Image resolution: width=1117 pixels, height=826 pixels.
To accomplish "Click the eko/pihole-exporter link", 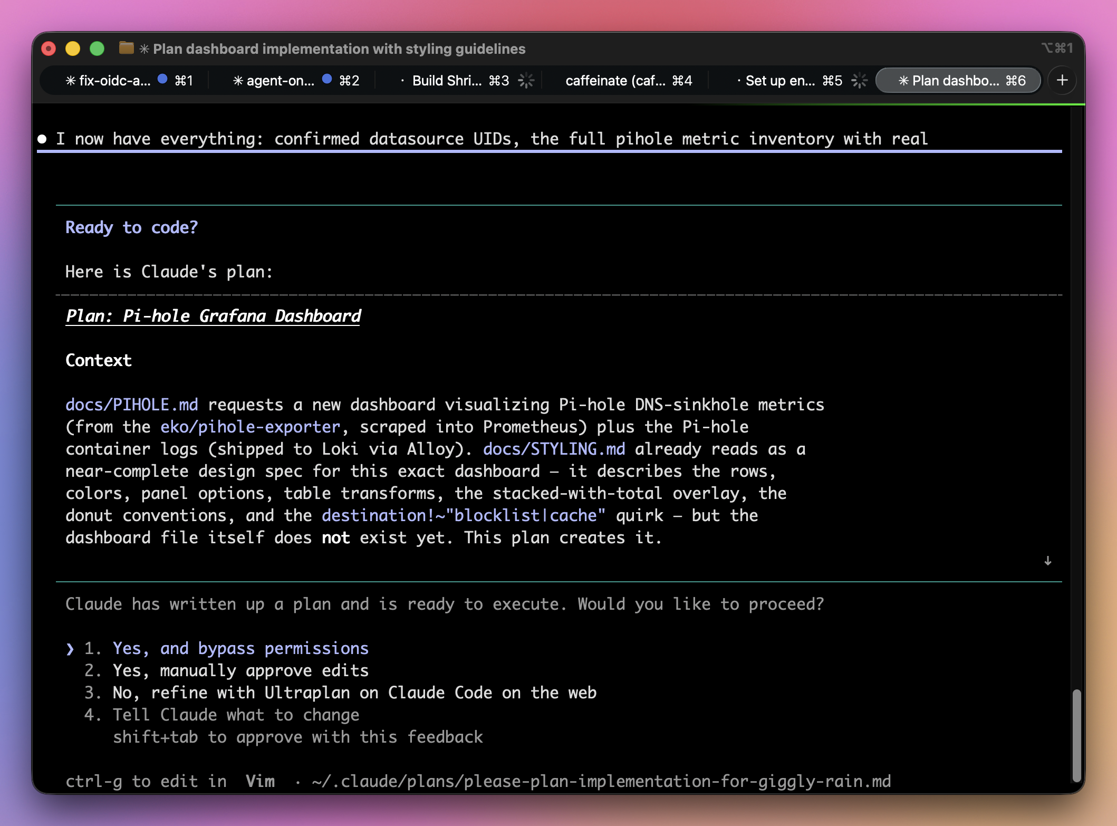I will [x=251, y=427].
